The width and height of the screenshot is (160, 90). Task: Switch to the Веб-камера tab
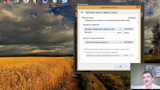[x=90, y=12]
